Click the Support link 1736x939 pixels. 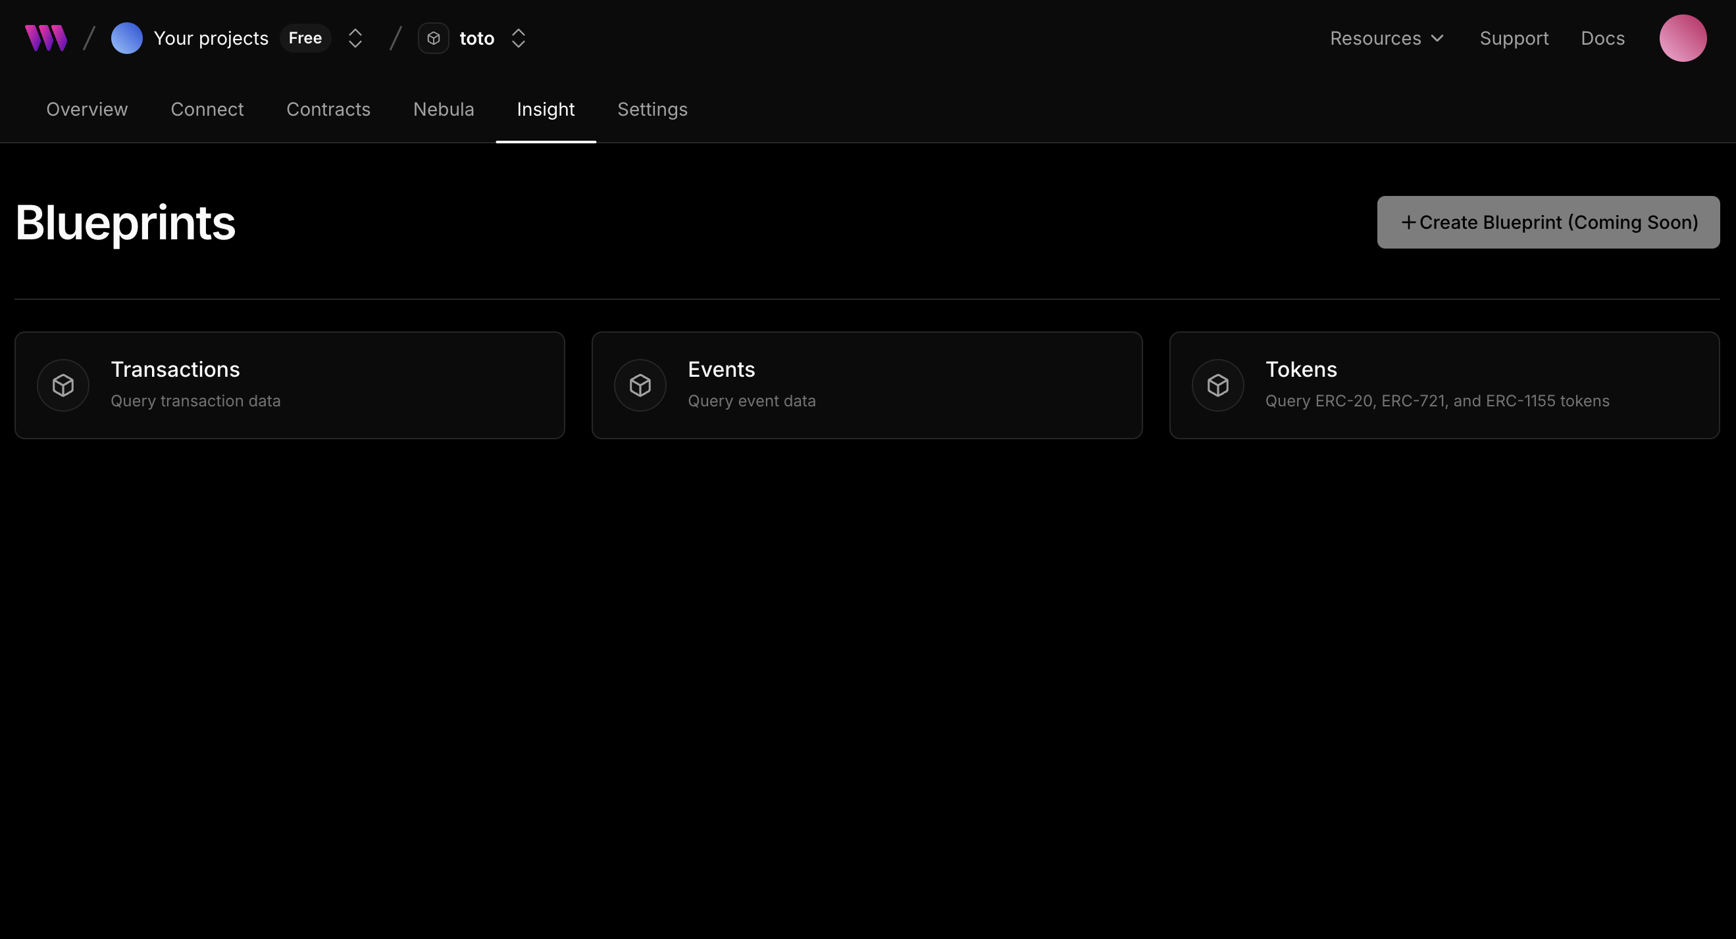tap(1514, 38)
